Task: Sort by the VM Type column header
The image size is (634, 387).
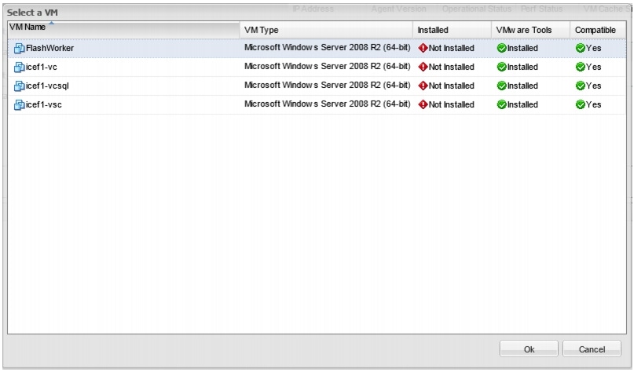Action: (326, 30)
